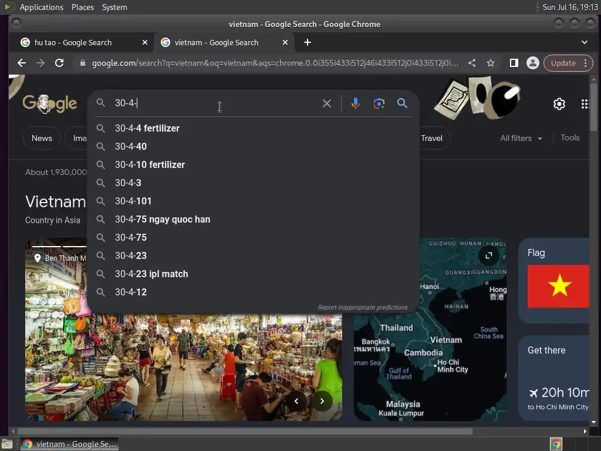Open the Chrome Update menu button
601x451 pixels.
[x=568, y=63]
